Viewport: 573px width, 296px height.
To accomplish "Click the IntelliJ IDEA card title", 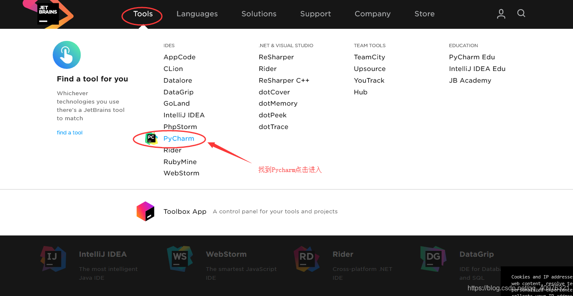I will 103,254.
